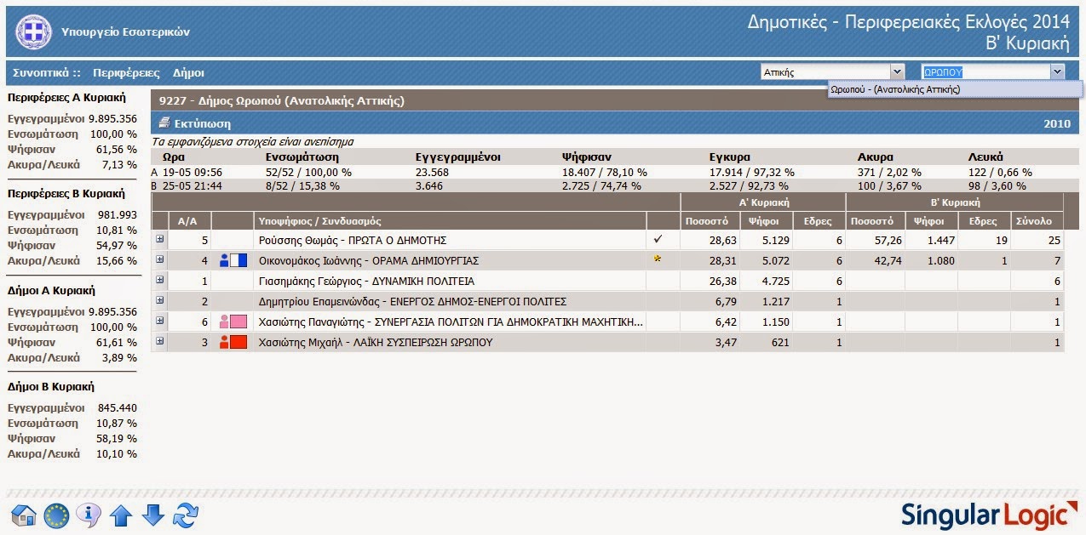Click the Δήμοι Β Κυριακή heading
This screenshot has height=535, width=1086.
click(x=53, y=385)
